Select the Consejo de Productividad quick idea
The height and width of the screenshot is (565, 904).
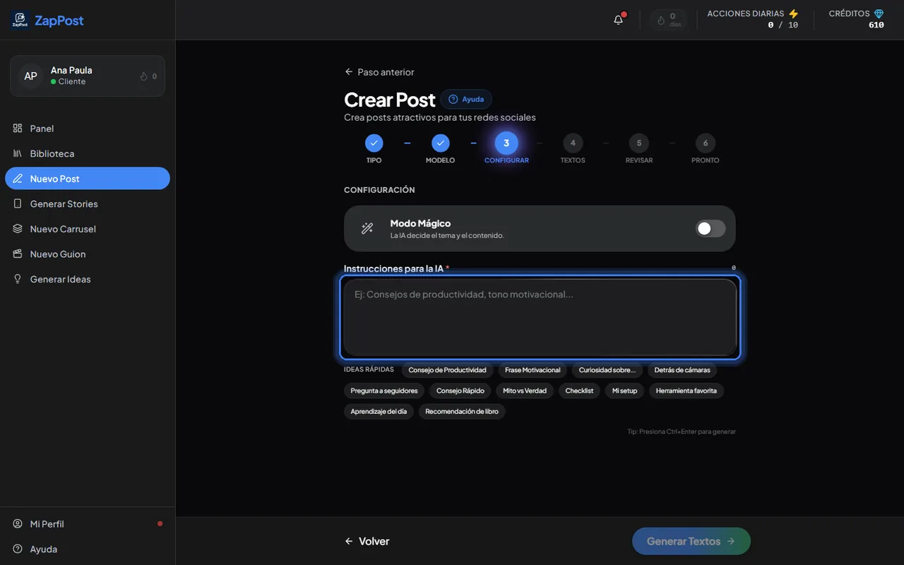[x=448, y=370]
